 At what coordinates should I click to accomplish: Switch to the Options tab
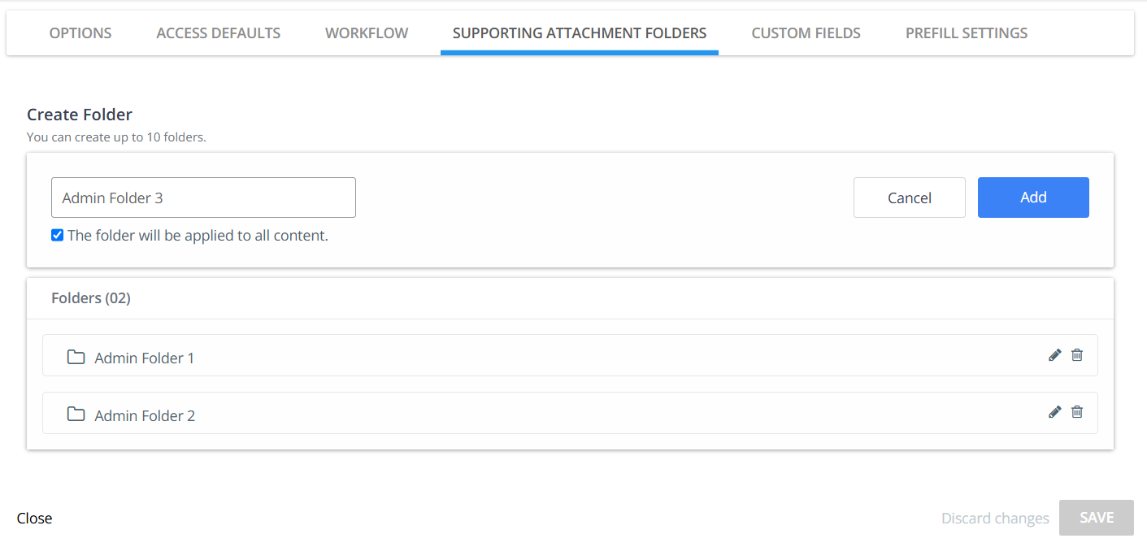tap(80, 33)
